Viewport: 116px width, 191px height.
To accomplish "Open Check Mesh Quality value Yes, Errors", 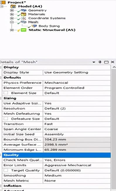I will tap(77, 160).
